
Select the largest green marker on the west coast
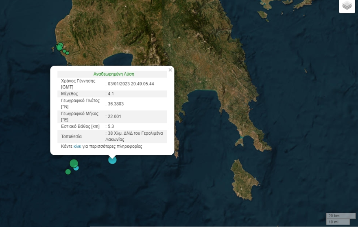(x=59, y=47)
